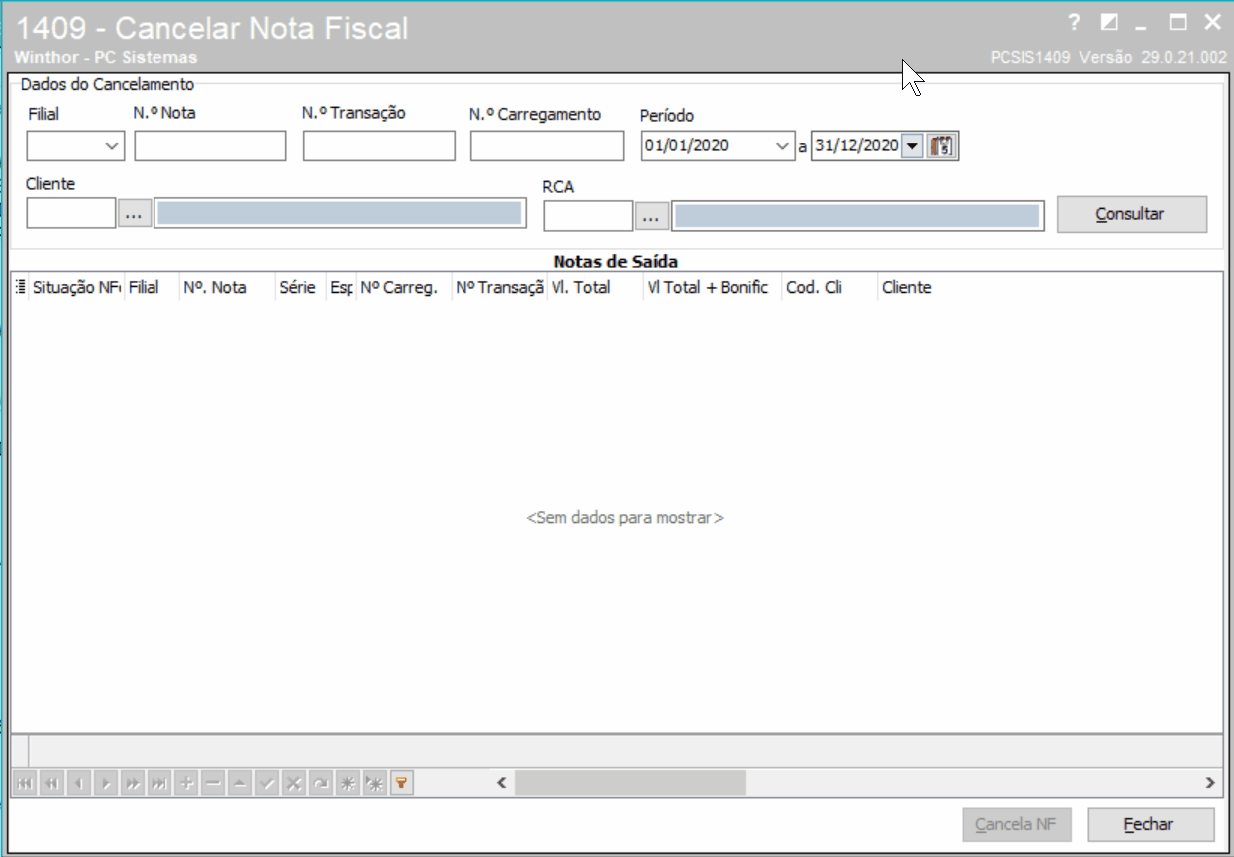This screenshot has height=857, width=1234.
Task: Sort by Esp column header
Action: [340, 287]
